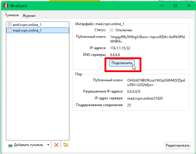
Task: Select the am6.rvpn.online_1 tunnel name
Action: 27,25
